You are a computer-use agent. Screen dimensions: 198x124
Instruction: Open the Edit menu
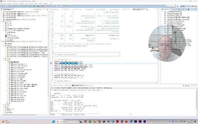tap(5, 4)
